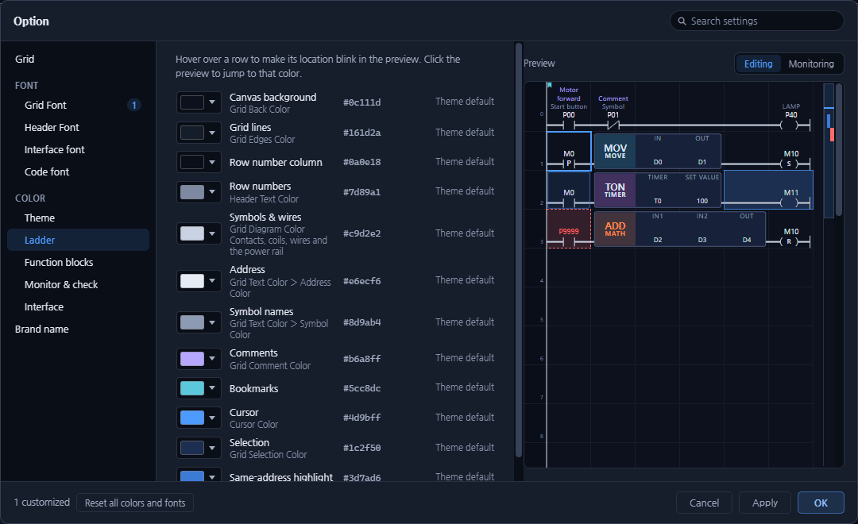Image resolution: width=858 pixels, height=524 pixels.
Task: Click the Selection color swatch
Action: coord(192,448)
